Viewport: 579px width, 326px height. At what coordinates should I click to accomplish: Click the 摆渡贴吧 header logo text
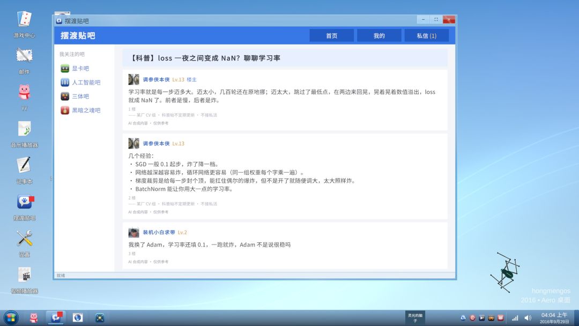pyautogui.click(x=78, y=35)
